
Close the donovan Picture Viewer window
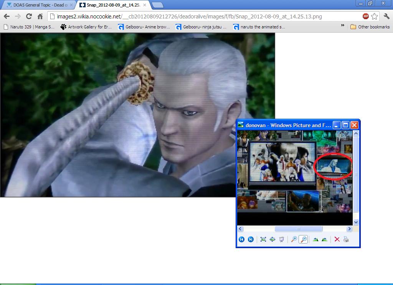(354, 125)
